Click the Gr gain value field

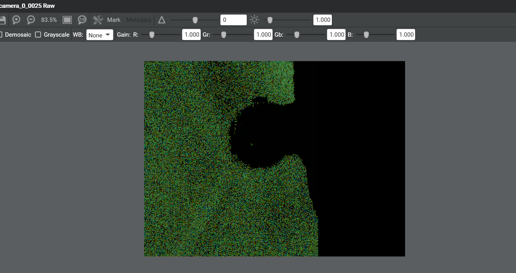263,35
